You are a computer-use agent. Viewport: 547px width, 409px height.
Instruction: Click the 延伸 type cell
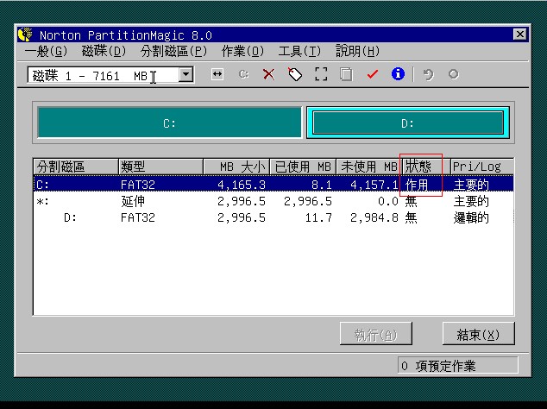coord(133,201)
